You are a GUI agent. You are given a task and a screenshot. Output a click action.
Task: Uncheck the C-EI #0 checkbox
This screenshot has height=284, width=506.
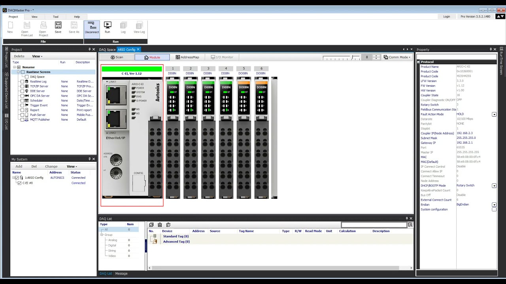tap(19, 183)
